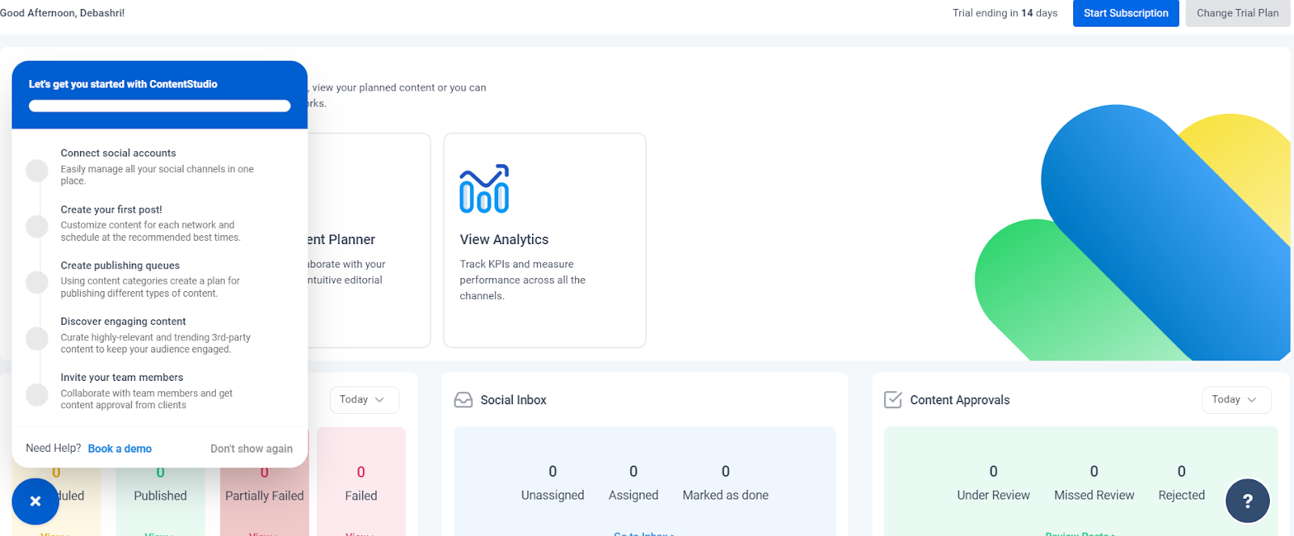Toggle the Invite your team members step circle
The image size is (1294, 536).
tap(37, 395)
